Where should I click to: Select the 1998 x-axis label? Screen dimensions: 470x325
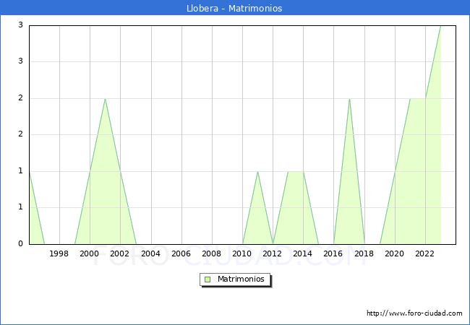tap(59, 253)
